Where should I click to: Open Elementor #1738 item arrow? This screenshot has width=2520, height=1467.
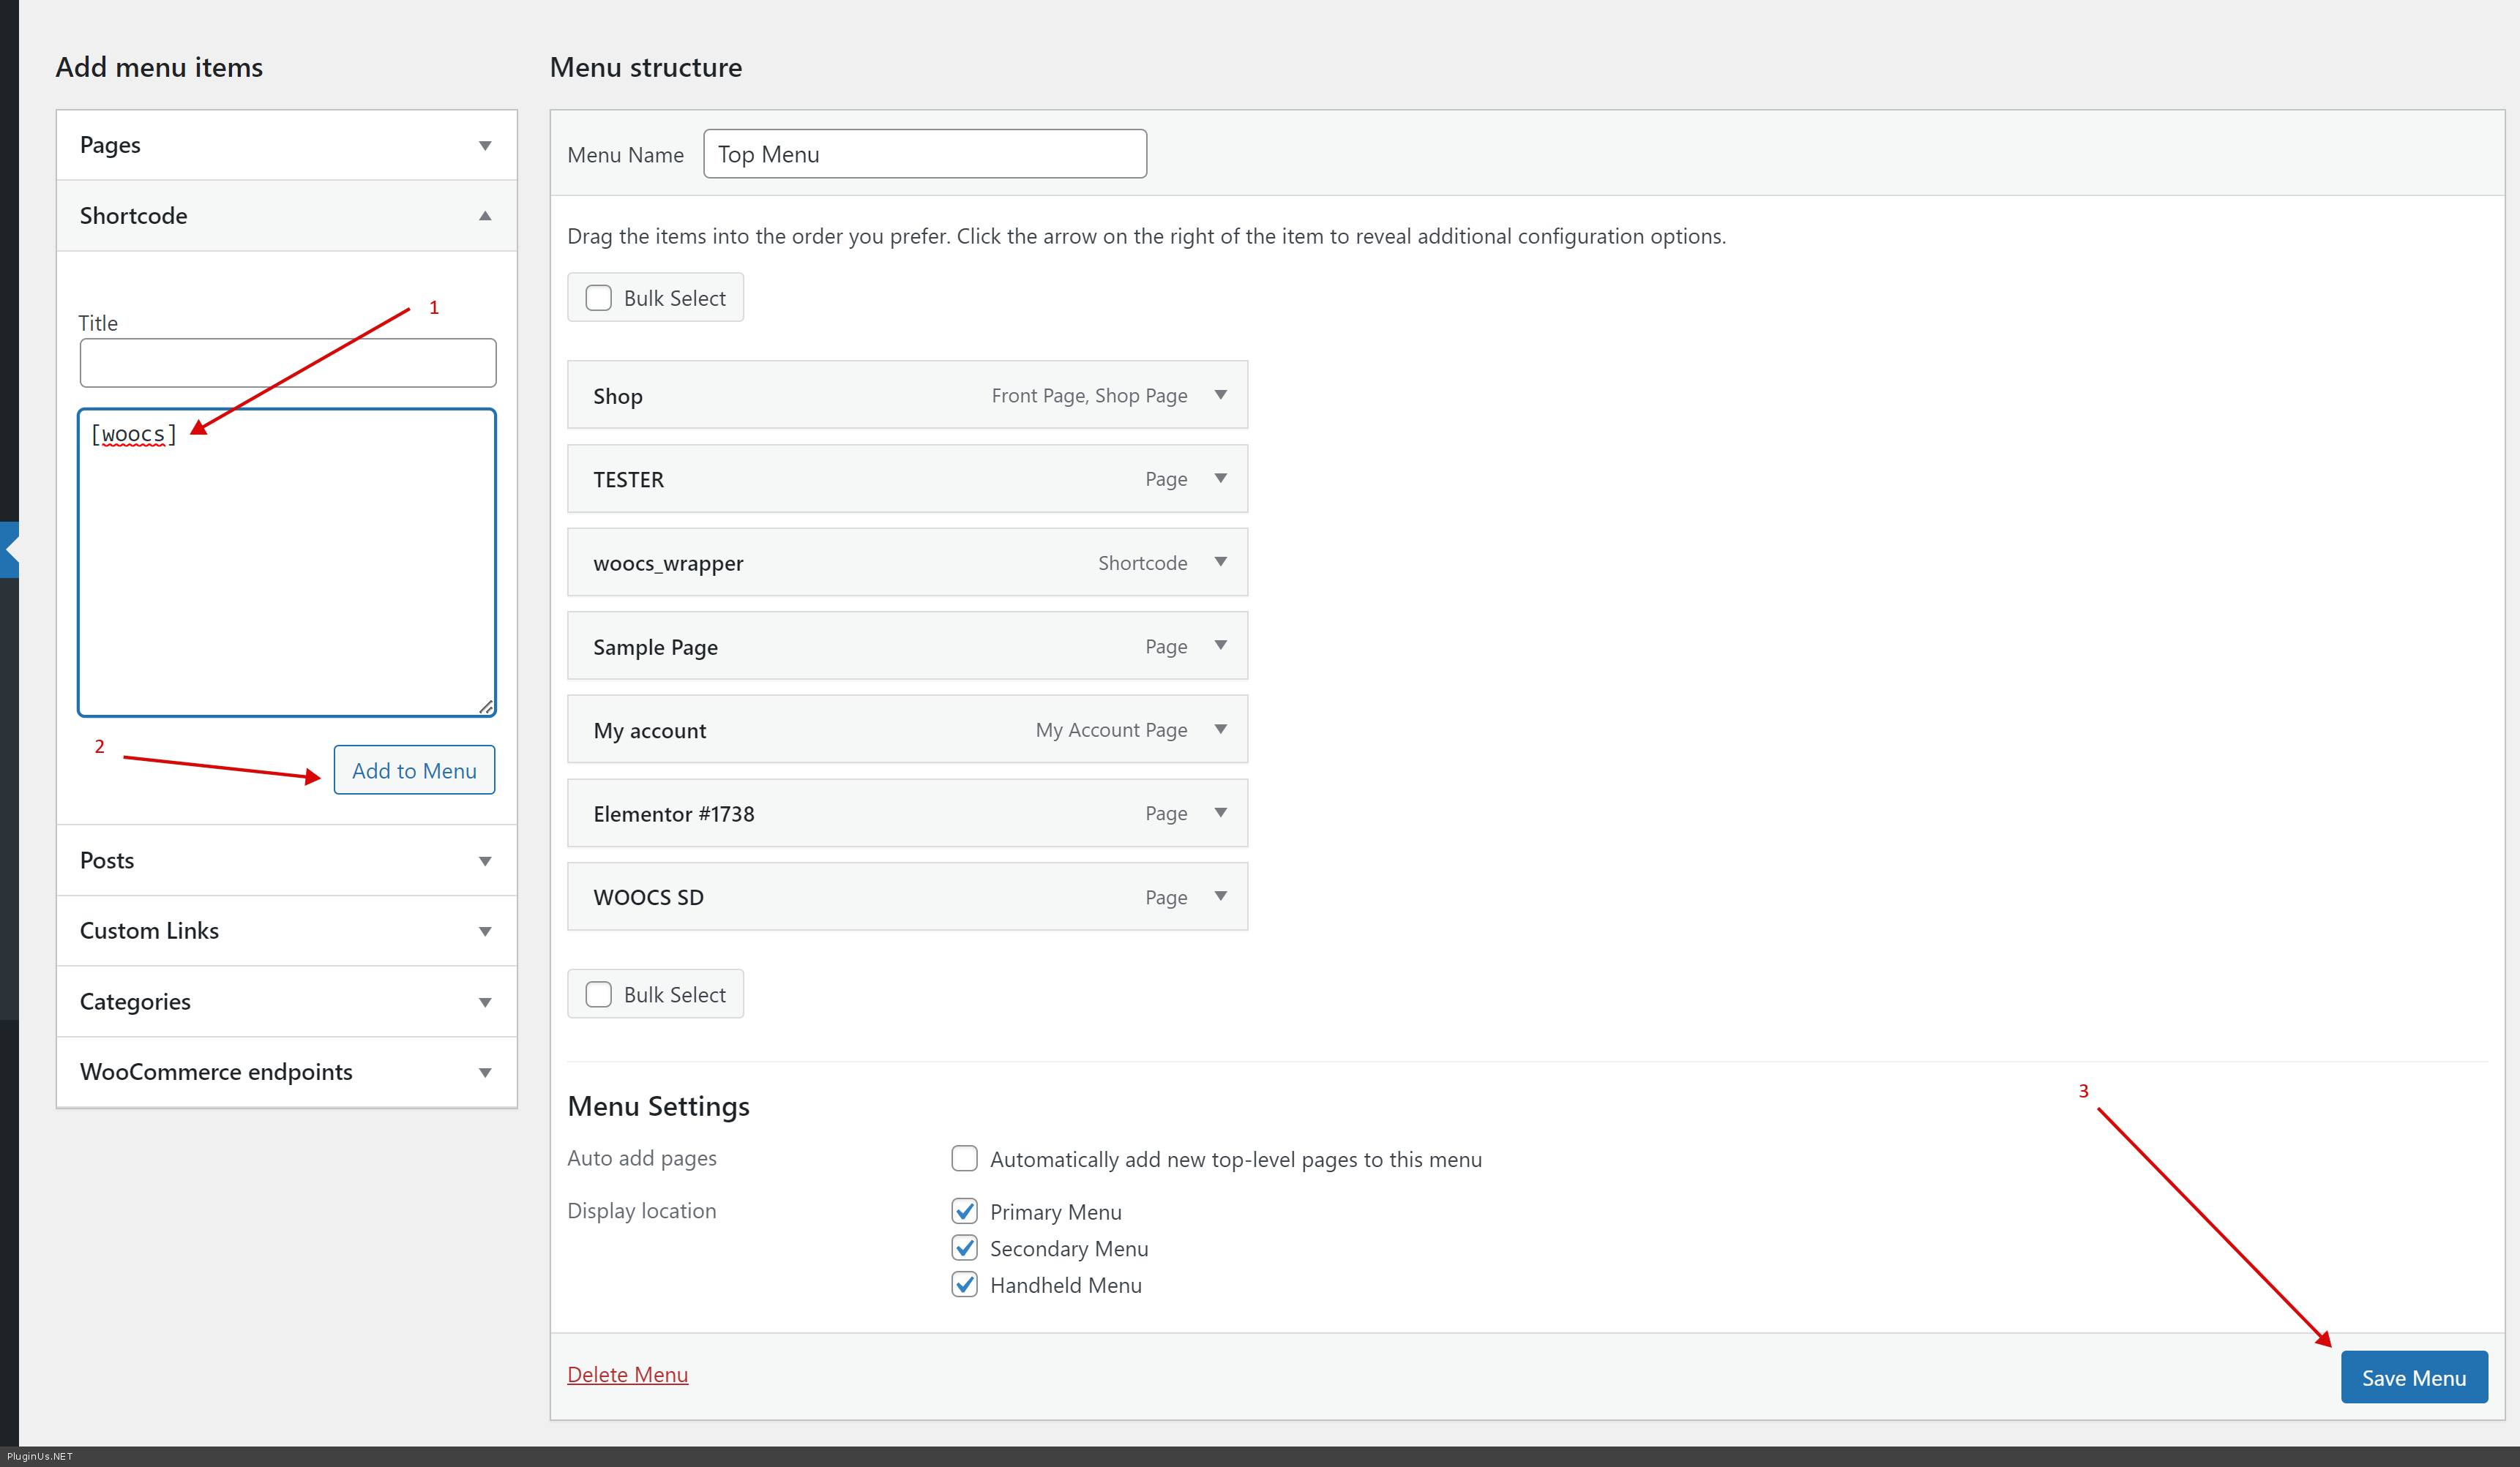tap(1220, 813)
